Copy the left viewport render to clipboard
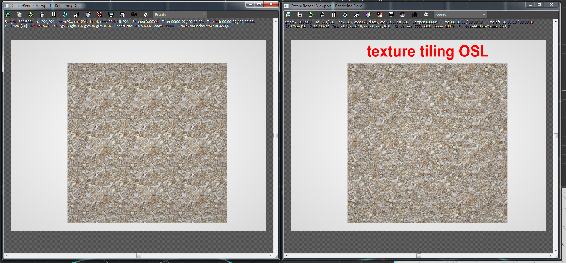 click(x=19, y=14)
